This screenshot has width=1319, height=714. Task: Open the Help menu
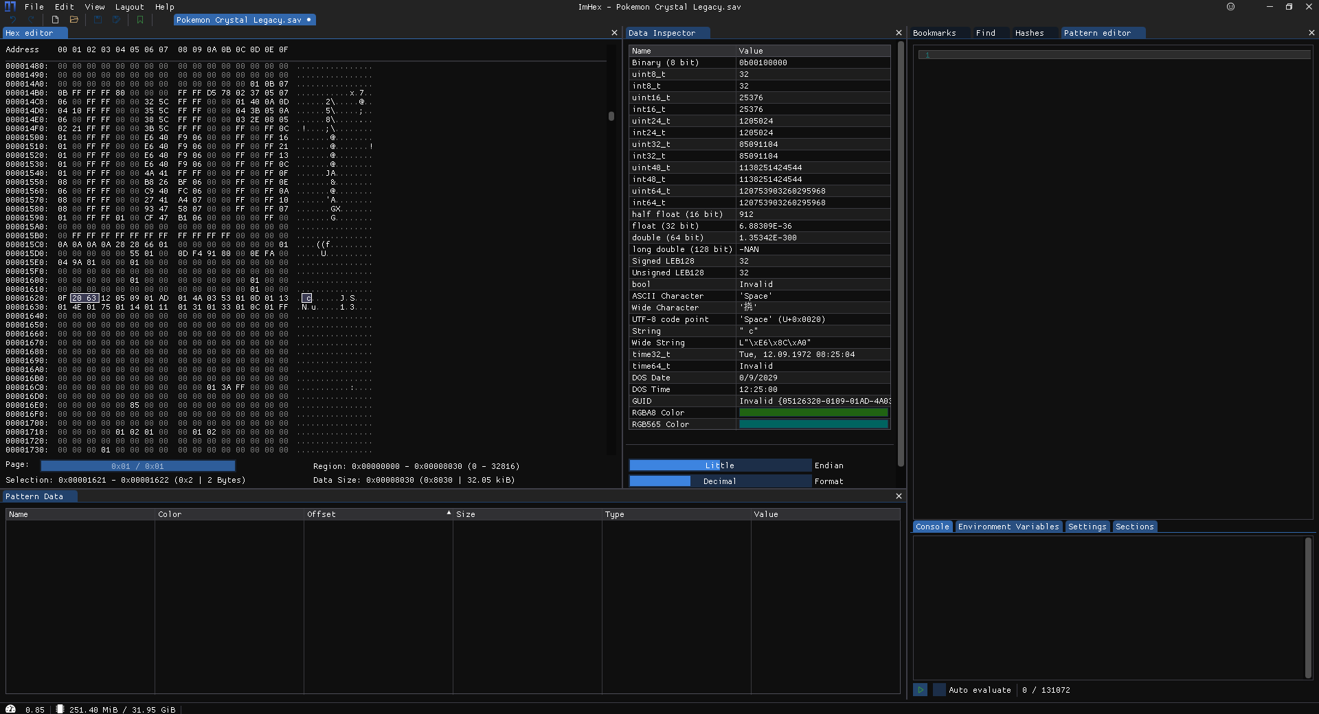pos(165,7)
